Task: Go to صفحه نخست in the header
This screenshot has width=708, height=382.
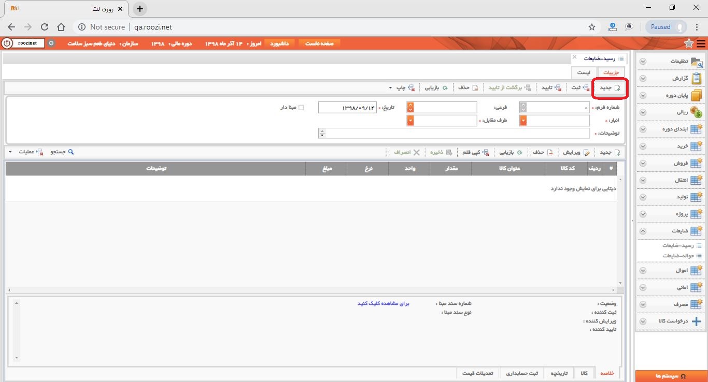Action: (319, 43)
